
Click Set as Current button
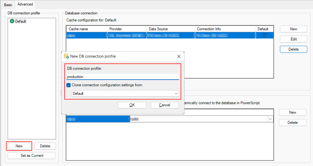pos(32,156)
